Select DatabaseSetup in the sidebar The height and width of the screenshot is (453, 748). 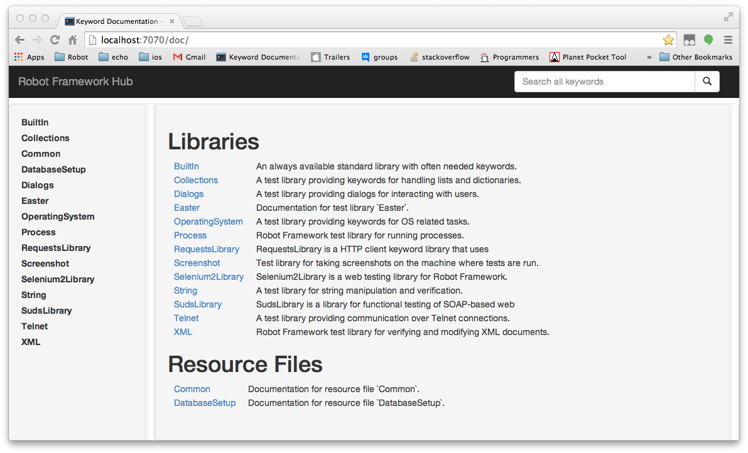click(x=53, y=169)
